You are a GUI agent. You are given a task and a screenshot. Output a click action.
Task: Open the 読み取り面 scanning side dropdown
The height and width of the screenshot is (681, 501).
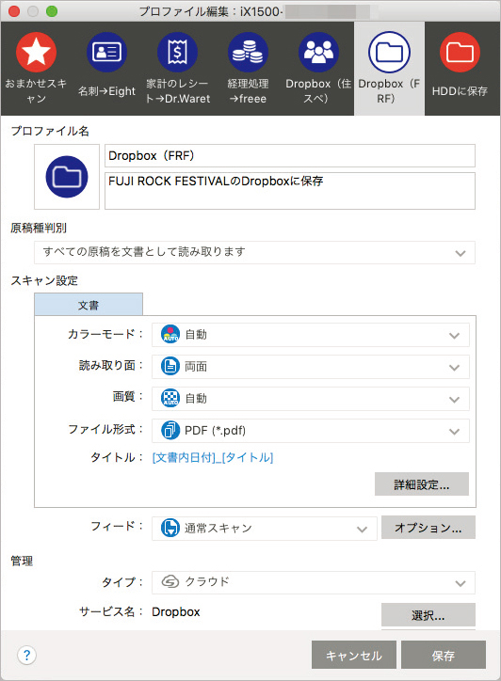coord(311,367)
